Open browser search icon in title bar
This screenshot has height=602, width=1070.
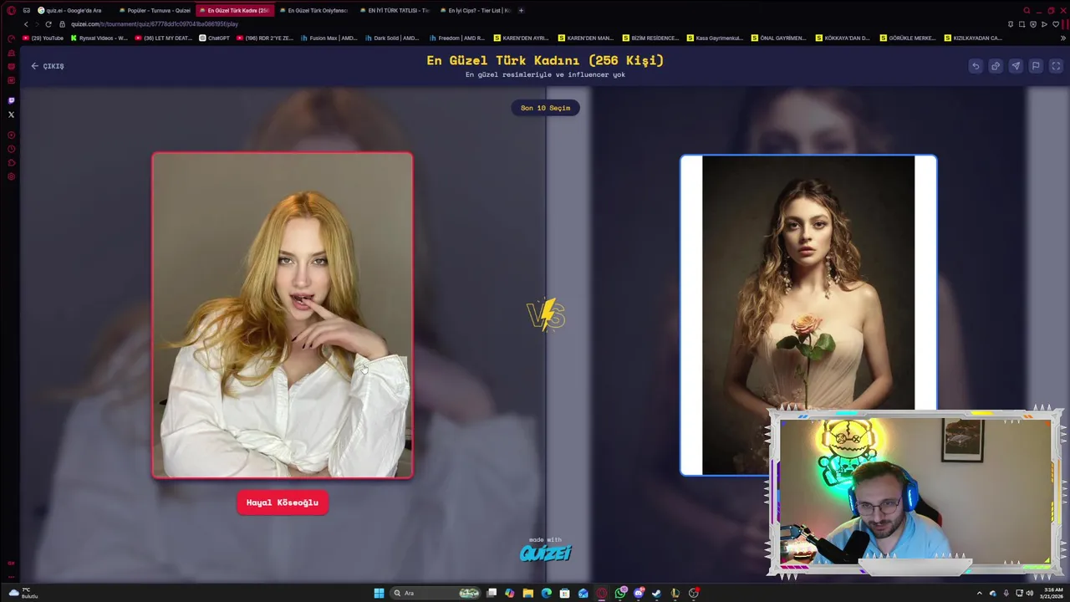(1027, 11)
